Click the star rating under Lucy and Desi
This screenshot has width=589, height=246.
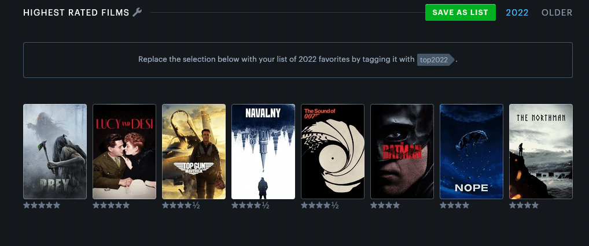click(111, 205)
